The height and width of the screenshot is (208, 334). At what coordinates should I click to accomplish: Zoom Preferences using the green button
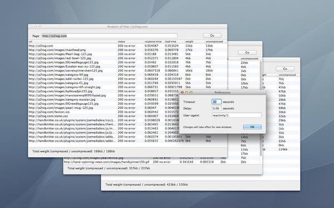pyautogui.click(x=191, y=92)
